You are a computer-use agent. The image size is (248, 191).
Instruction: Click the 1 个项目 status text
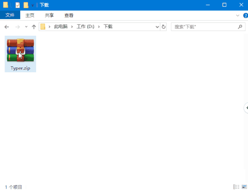coord(13,187)
